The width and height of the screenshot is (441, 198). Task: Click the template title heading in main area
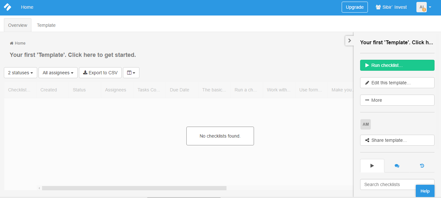point(73,55)
